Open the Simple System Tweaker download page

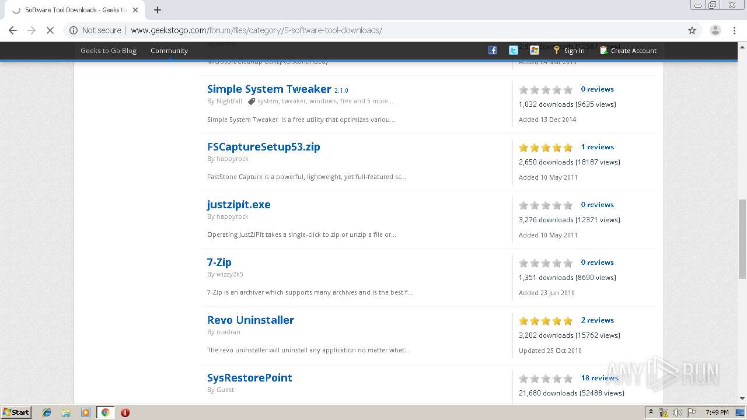pos(269,89)
